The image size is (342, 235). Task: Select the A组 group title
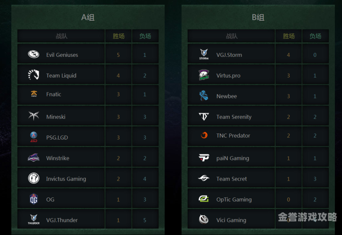[88, 17]
